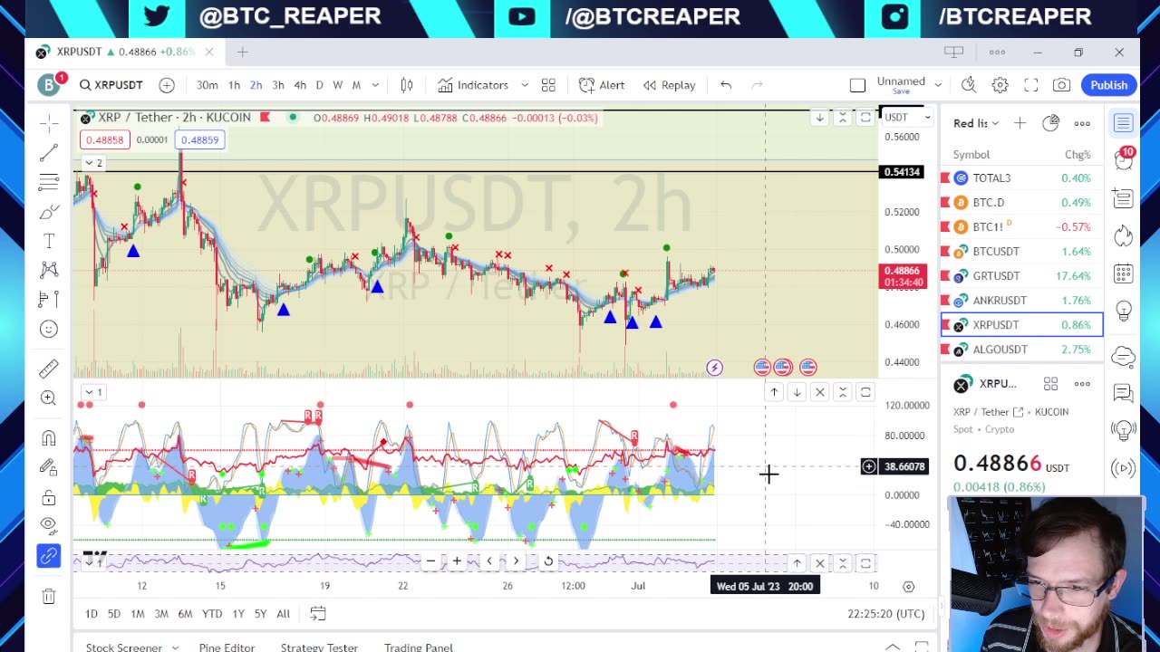The height and width of the screenshot is (652, 1160).
Task: Select the zoom in tool
Action: (49, 398)
